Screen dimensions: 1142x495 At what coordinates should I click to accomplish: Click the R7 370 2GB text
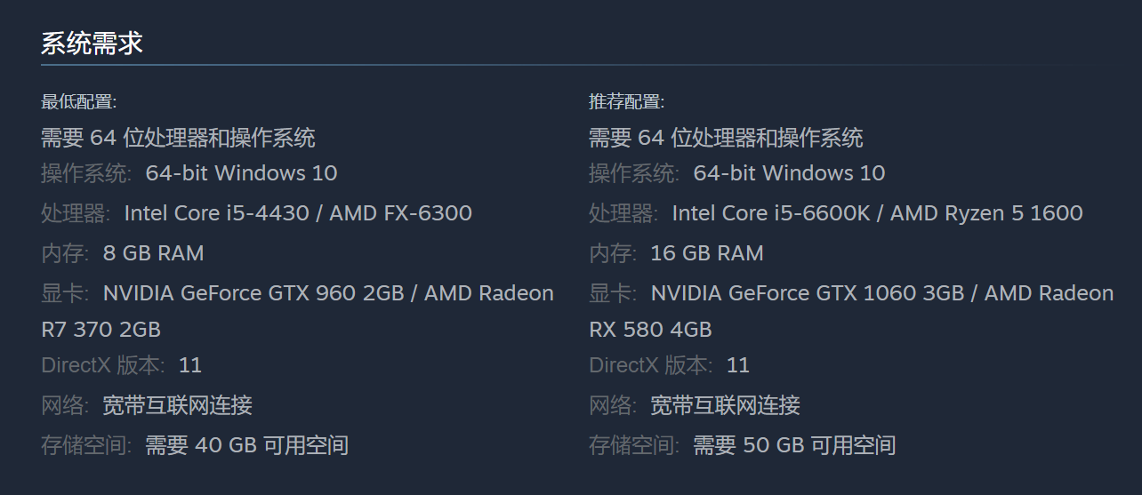(x=101, y=330)
